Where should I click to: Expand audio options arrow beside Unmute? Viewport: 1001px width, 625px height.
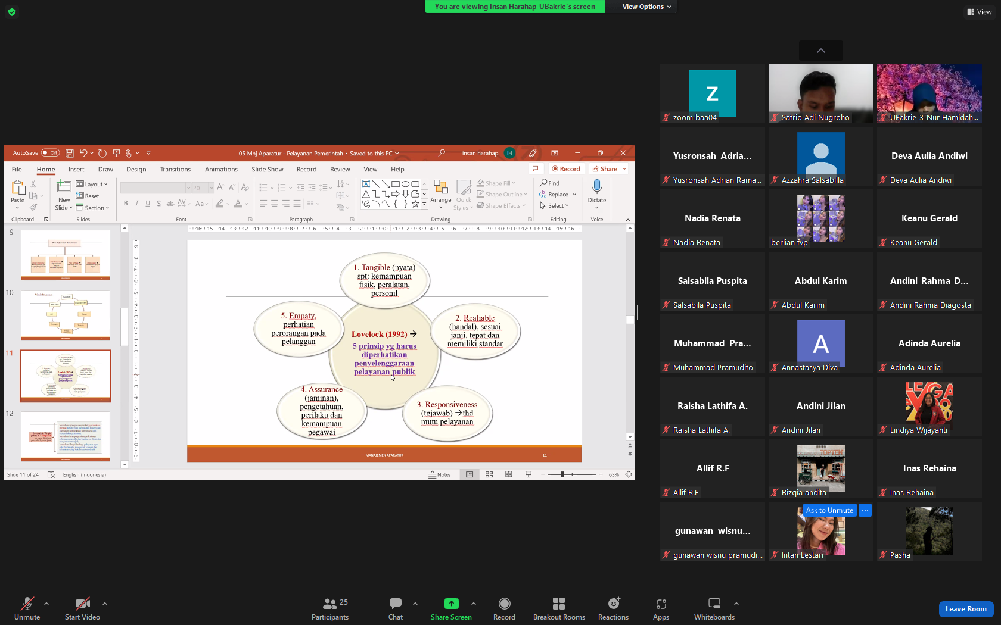point(46,604)
